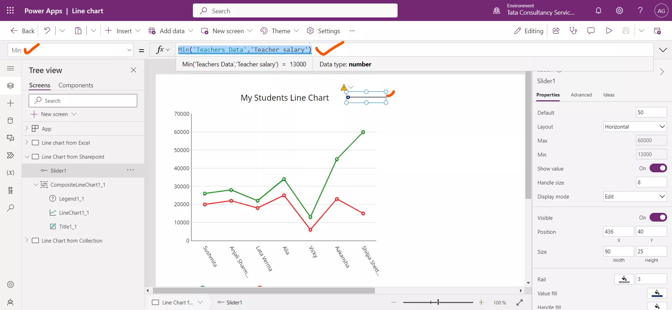Open Comments speech bubble icon

[591, 31]
